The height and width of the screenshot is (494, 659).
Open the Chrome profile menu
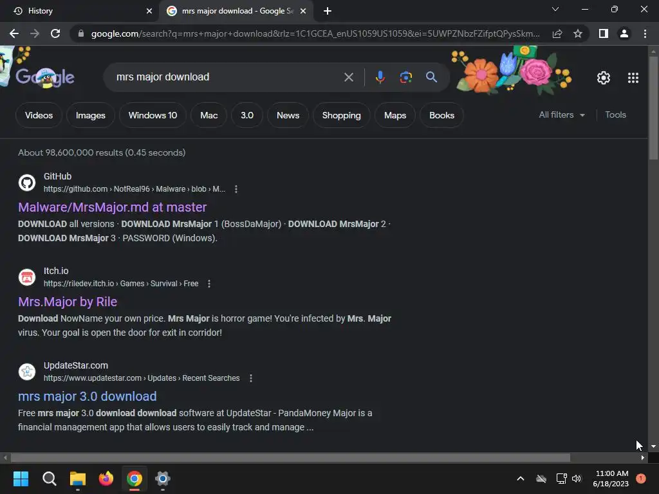[624, 33]
